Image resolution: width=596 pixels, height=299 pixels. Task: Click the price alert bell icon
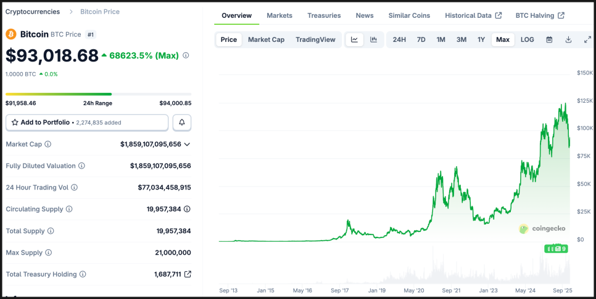coord(182,122)
